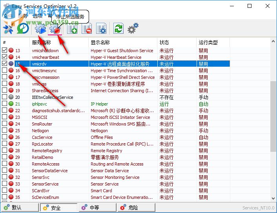The width and height of the screenshot is (277, 213).
Task: Click the Hyper-V Heartbeat Service display name
Action: pos(116,57)
